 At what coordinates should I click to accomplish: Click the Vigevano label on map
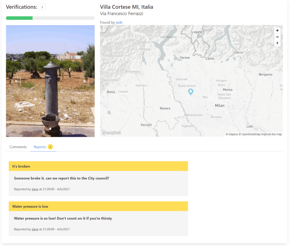[x=188, y=126]
